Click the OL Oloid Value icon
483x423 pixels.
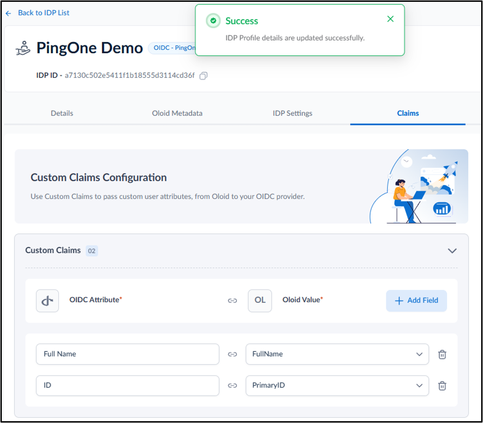point(260,300)
